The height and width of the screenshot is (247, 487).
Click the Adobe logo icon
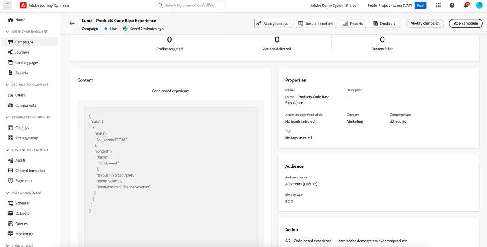(x=23, y=5)
